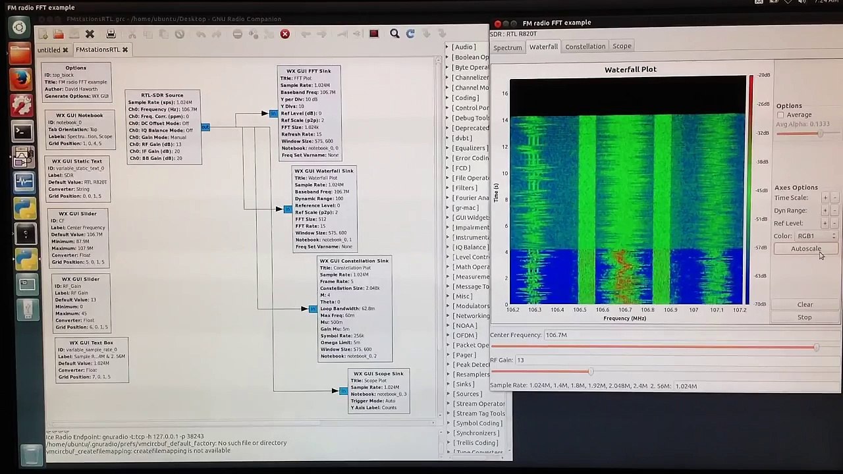
Task: Close the untitled tab with its X
Action: coord(65,50)
